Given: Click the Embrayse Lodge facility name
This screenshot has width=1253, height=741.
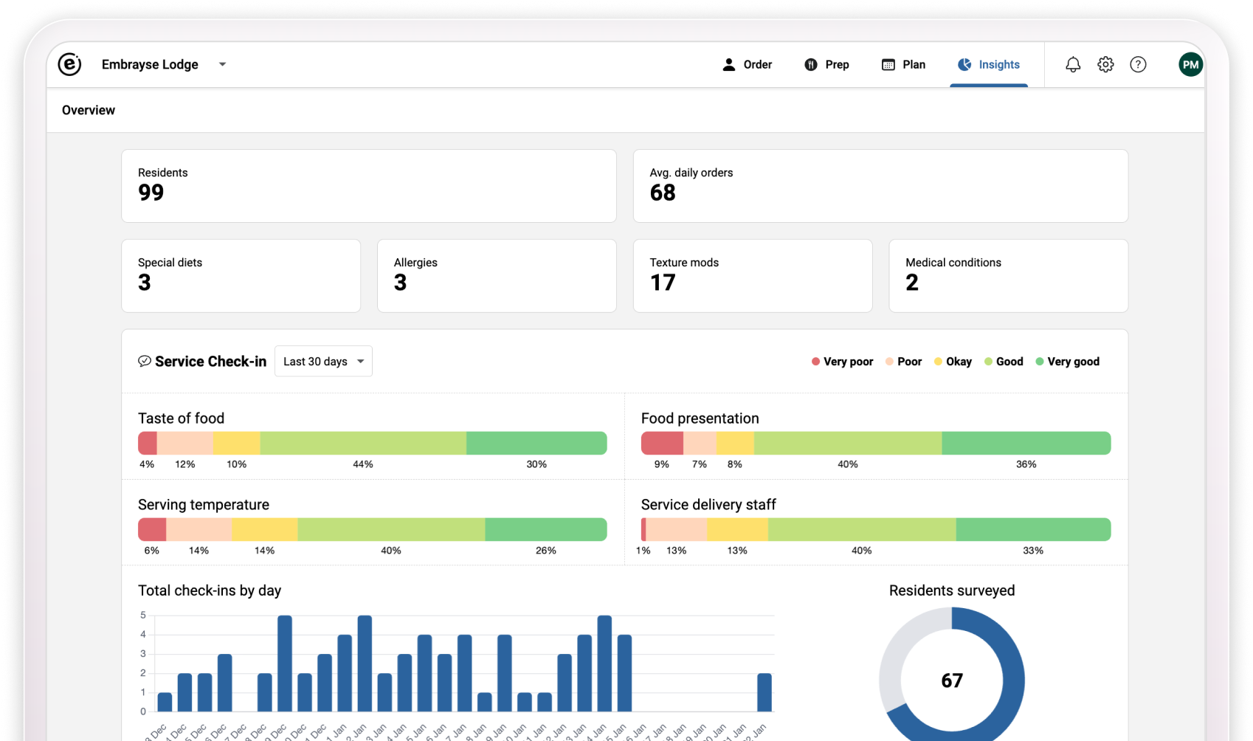Looking at the screenshot, I should 150,64.
